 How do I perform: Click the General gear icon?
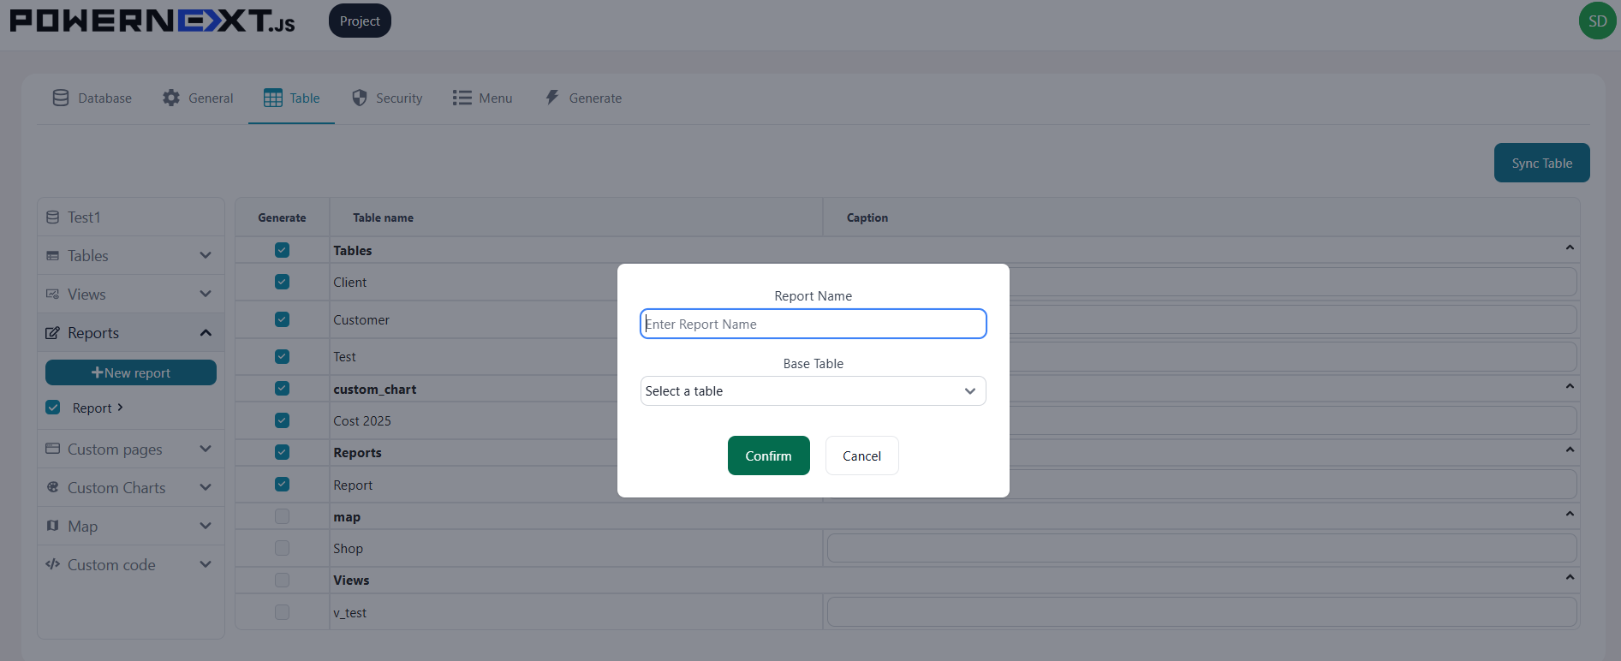tap(171, 98)
